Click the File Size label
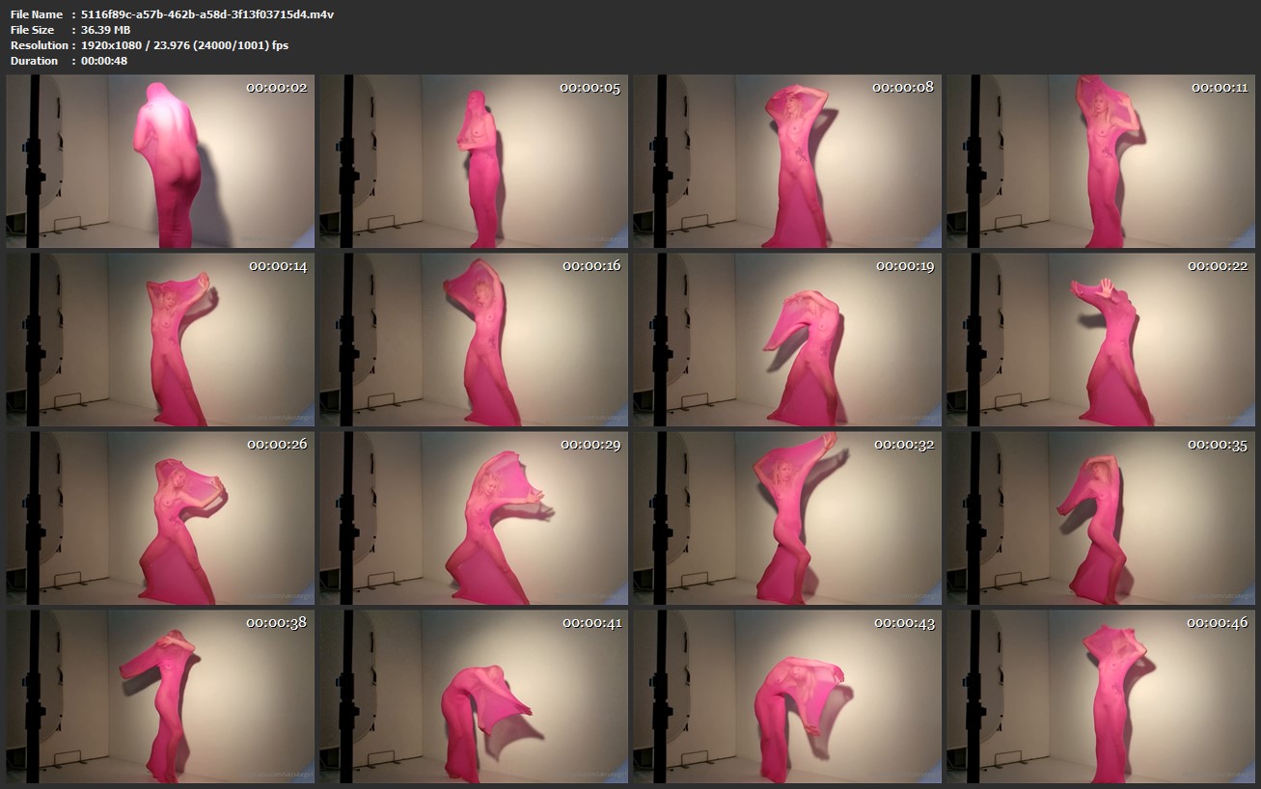This screenshot has height=789, width=1261. pos(32,30)
